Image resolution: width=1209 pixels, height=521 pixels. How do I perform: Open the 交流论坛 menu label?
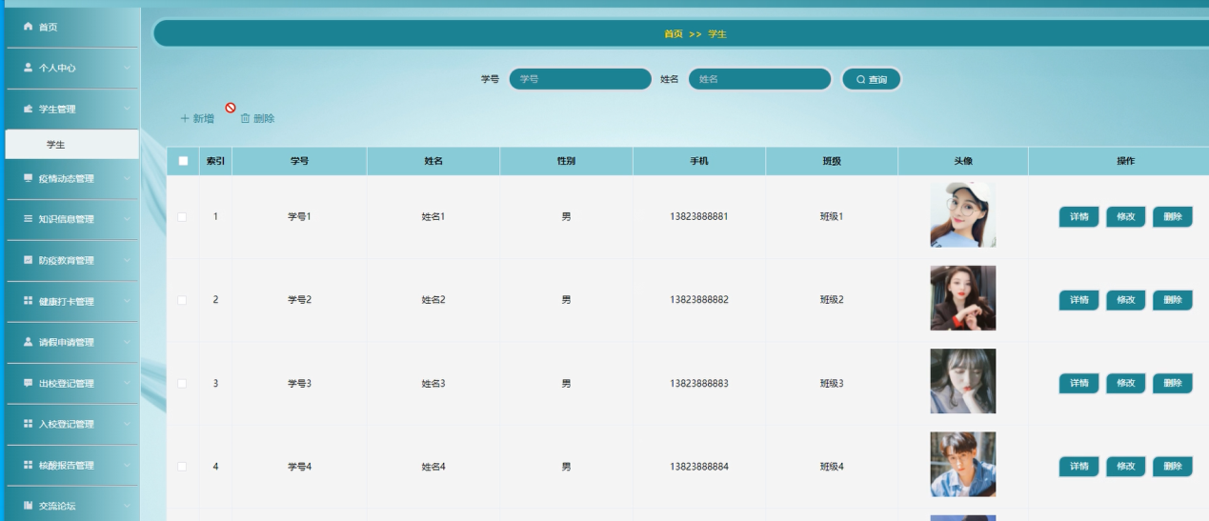[57, 506]
